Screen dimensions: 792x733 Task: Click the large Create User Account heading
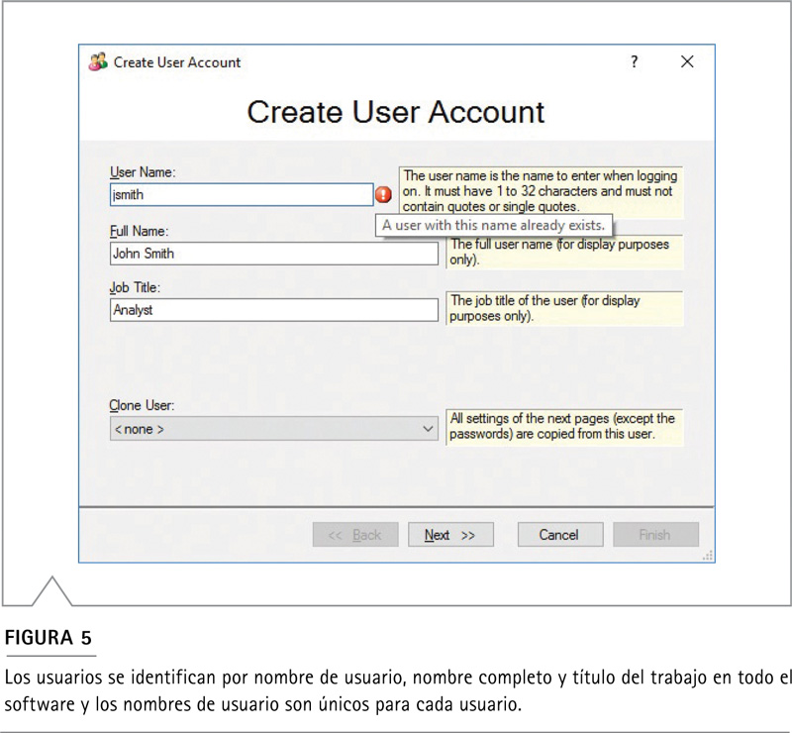(x=395, y=112)
